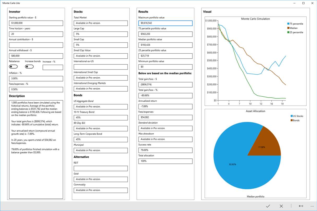Image resolution: width=317 pixels, height=211 pixels.
Task: Click the Standard deviation Pro field
Action: click(x=165, y=128)
